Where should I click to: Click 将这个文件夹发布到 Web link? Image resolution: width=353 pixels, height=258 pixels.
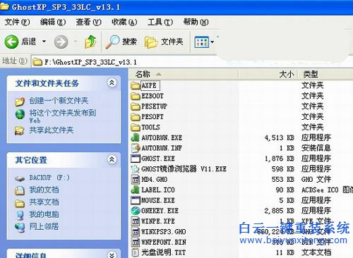click(x=62, y=116)
